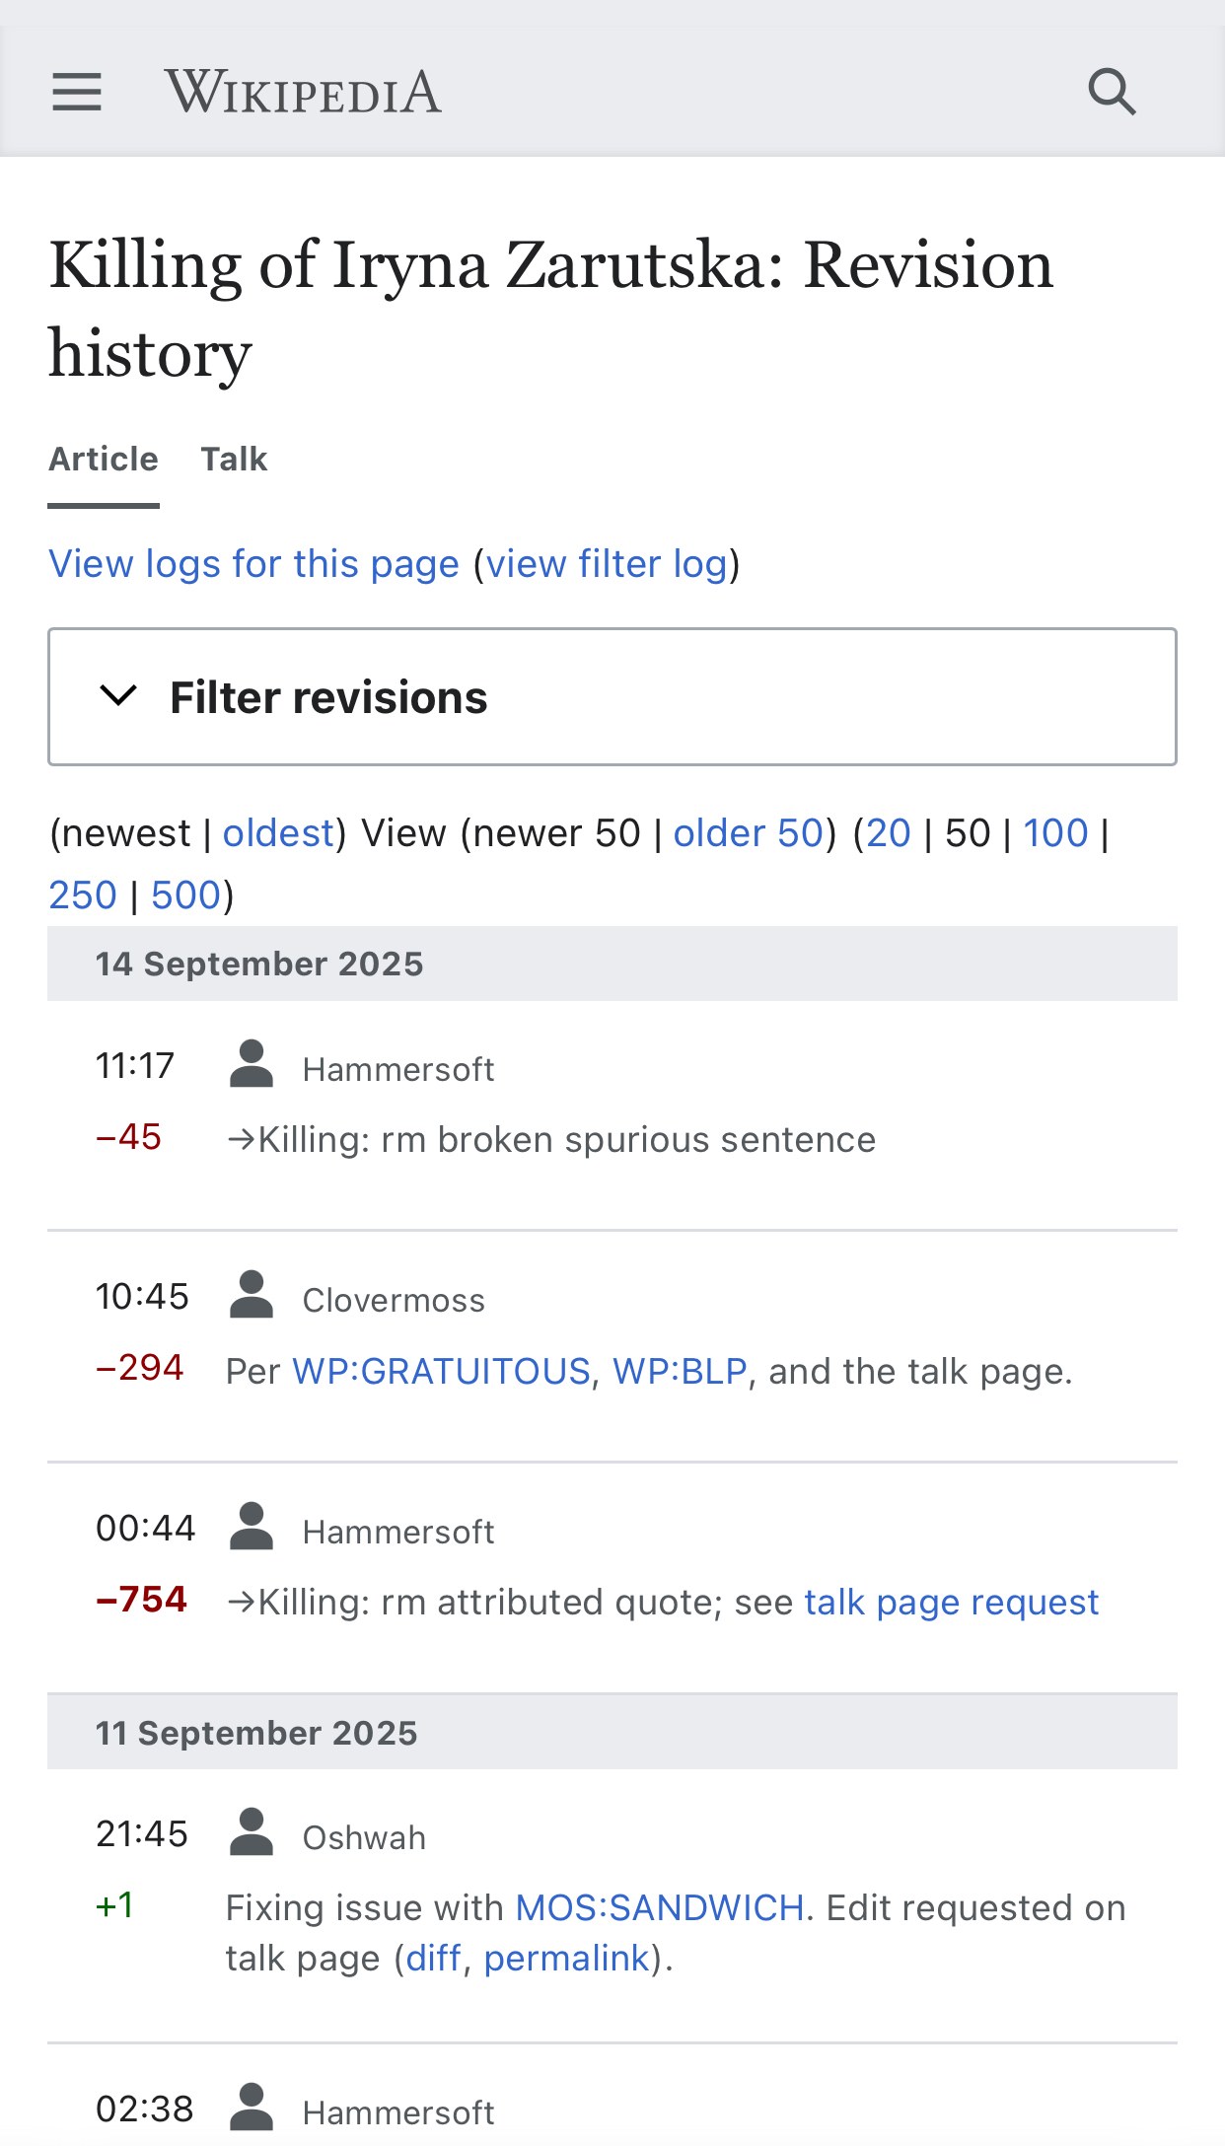
Task: Open the hamburger main menu
Action: (x=77, y=92)
